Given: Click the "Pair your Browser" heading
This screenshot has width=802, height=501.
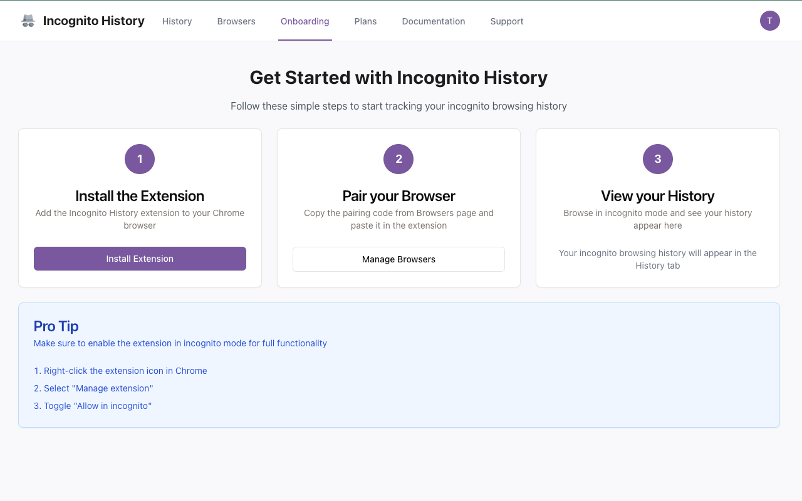Looking at the screenshot, I should click(398, 196).
